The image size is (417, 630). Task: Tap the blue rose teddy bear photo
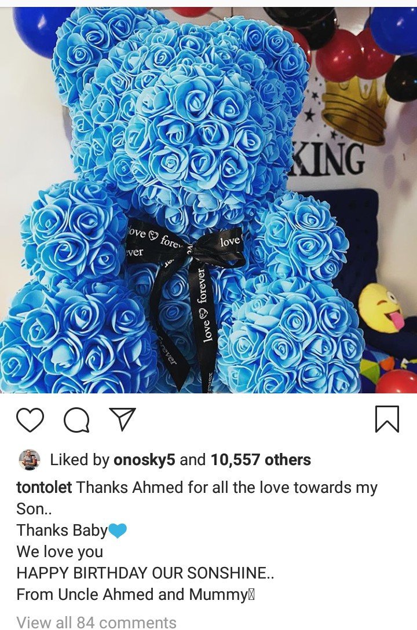[209, 200]
